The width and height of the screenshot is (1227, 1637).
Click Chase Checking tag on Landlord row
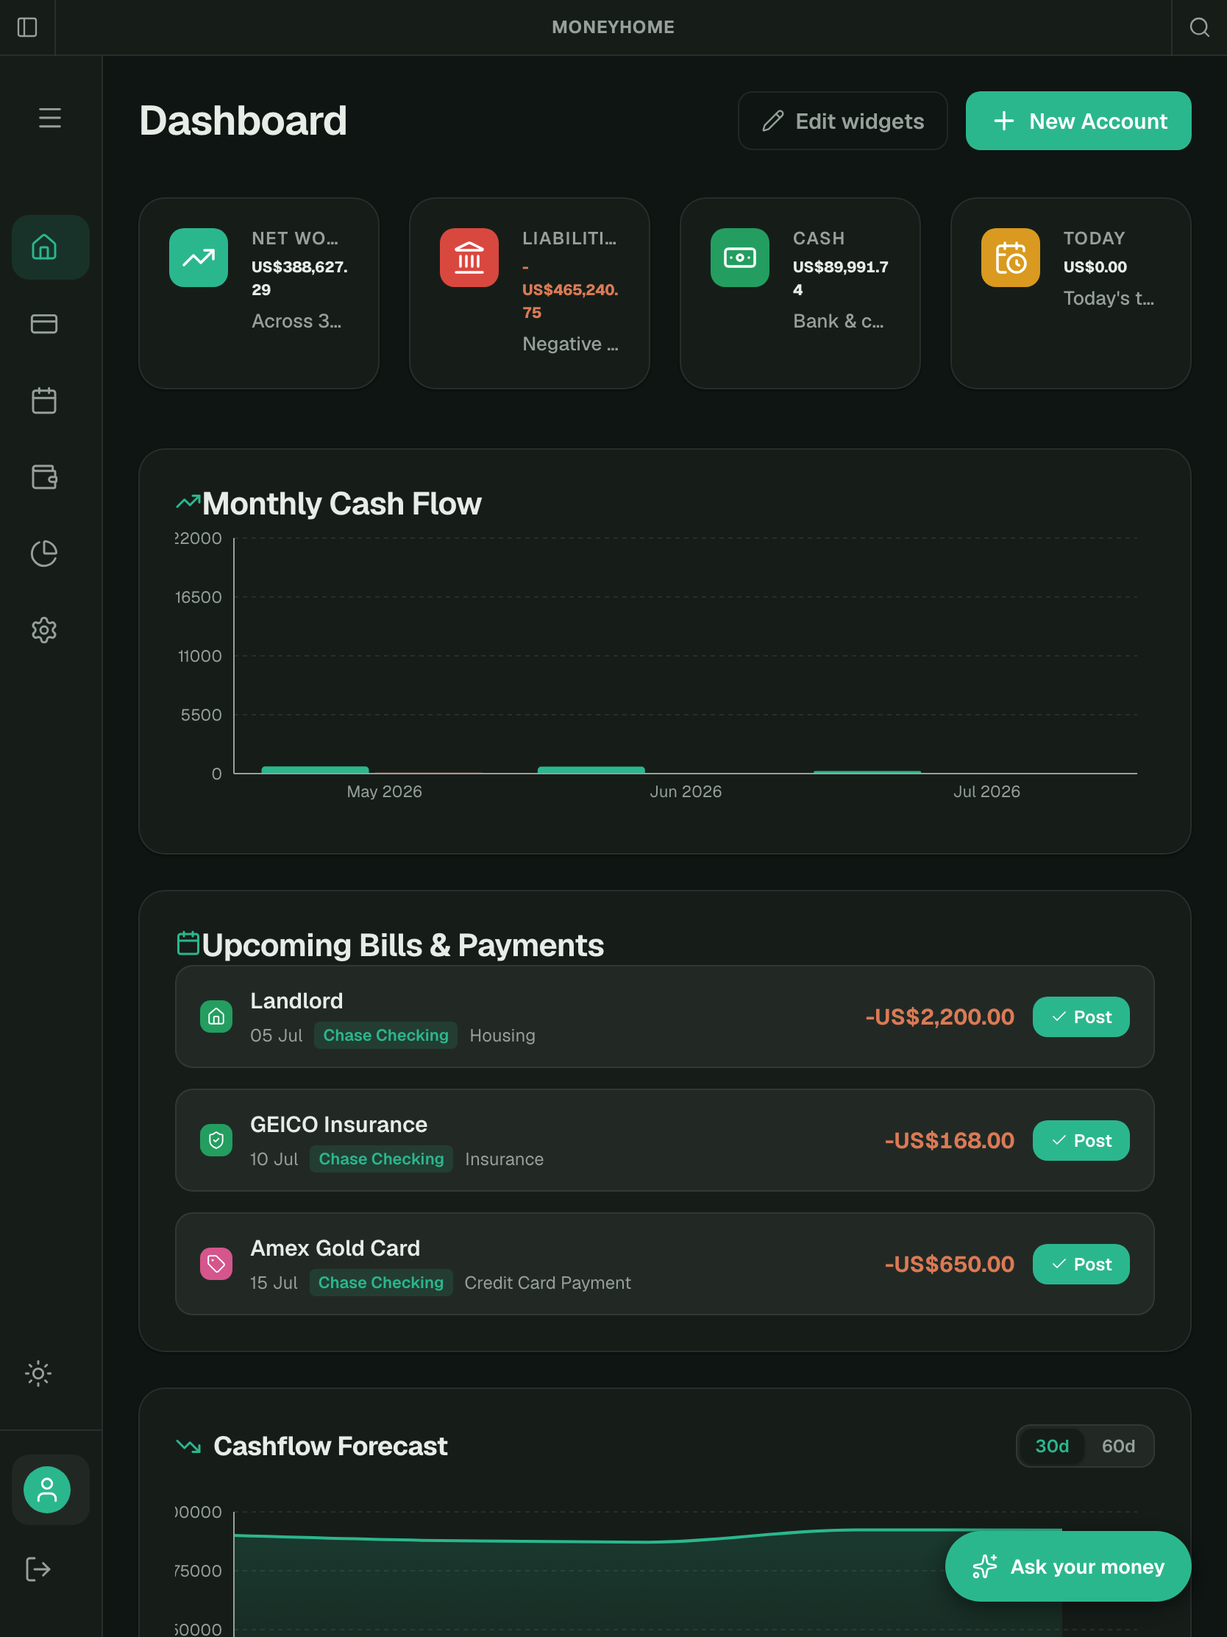click(x=386, y=1036)
